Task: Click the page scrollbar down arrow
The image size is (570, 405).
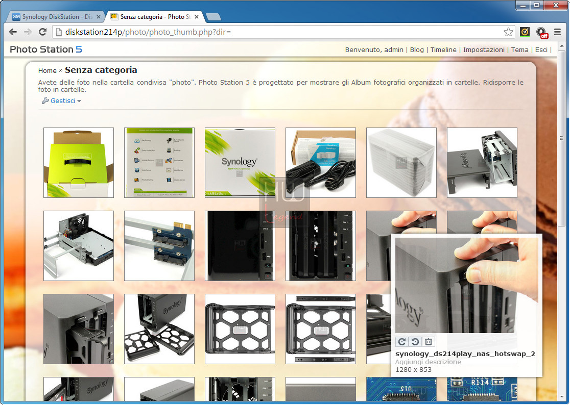Action: click(x=562, y=397)
